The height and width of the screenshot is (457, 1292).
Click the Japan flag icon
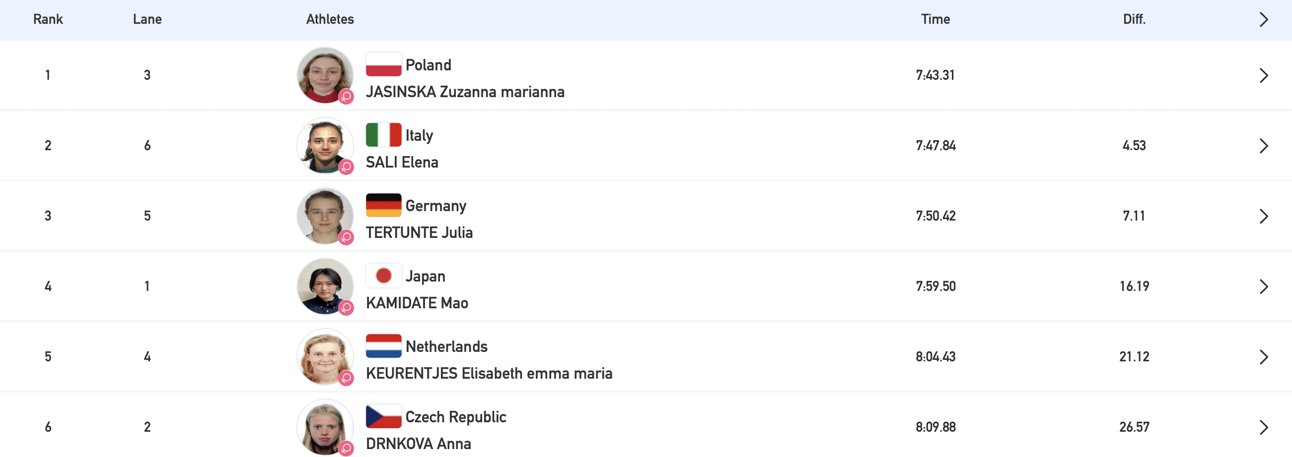pyautogui.click(x=383, y=276)
